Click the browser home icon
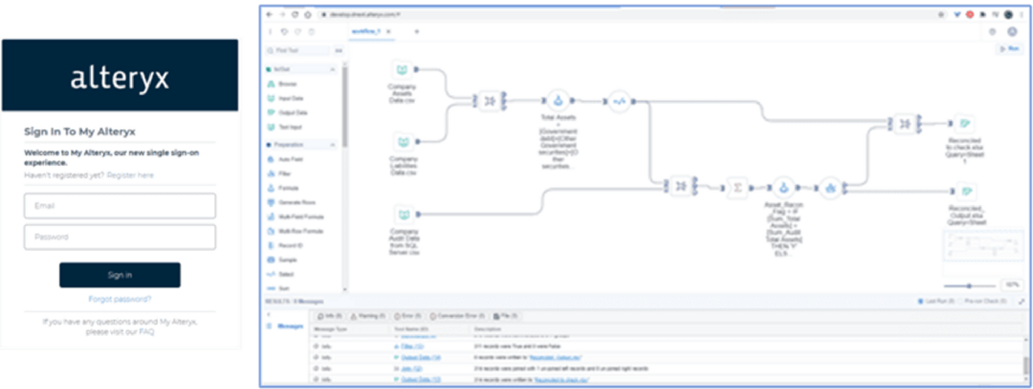1033x389 pixels. 308,15
